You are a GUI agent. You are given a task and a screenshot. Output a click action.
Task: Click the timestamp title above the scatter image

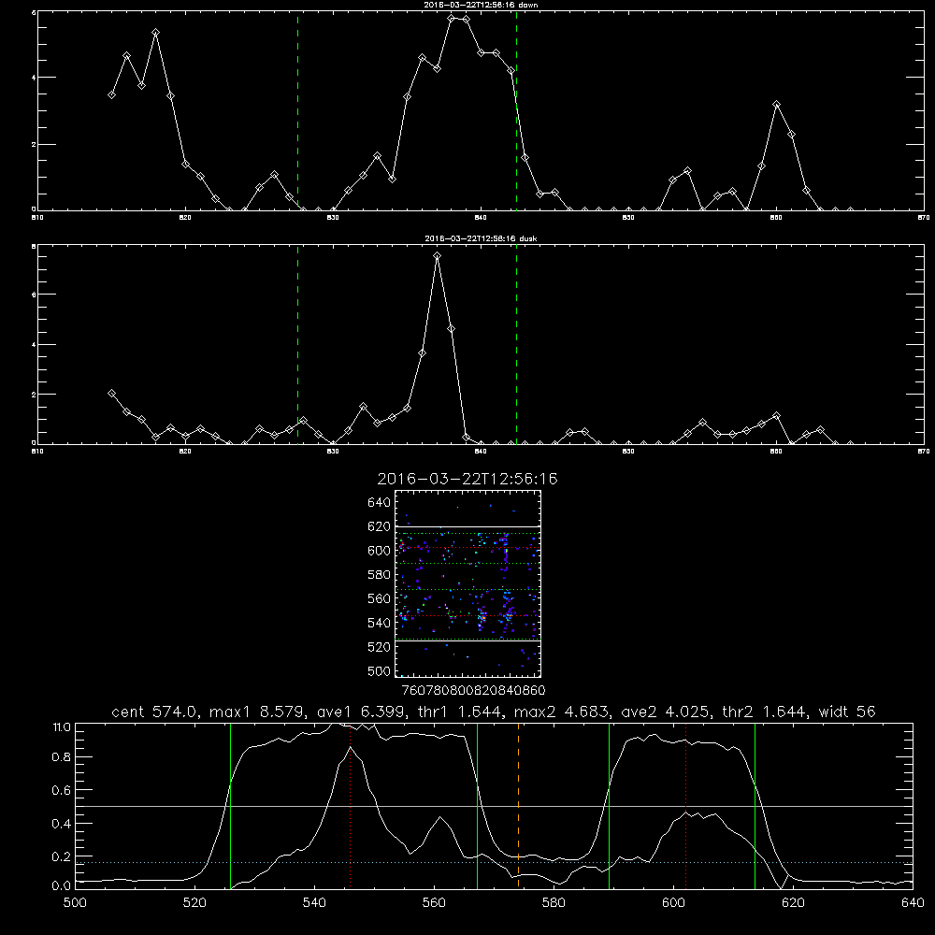click(x=467, y=479)
